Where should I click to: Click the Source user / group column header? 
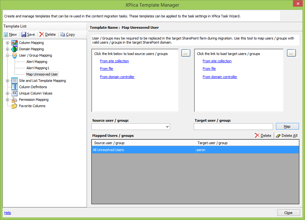143,143
